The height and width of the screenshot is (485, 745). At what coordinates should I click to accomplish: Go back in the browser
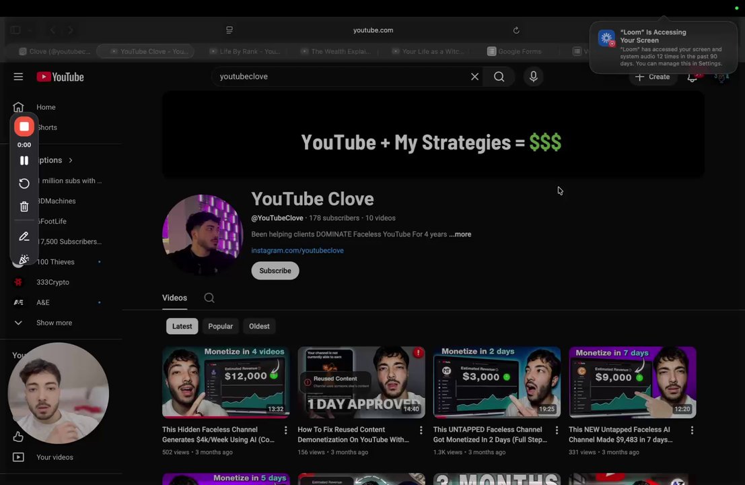coord(52,30)
